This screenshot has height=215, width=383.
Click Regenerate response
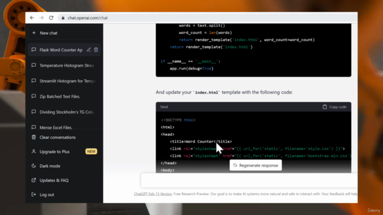coord(256,165)
